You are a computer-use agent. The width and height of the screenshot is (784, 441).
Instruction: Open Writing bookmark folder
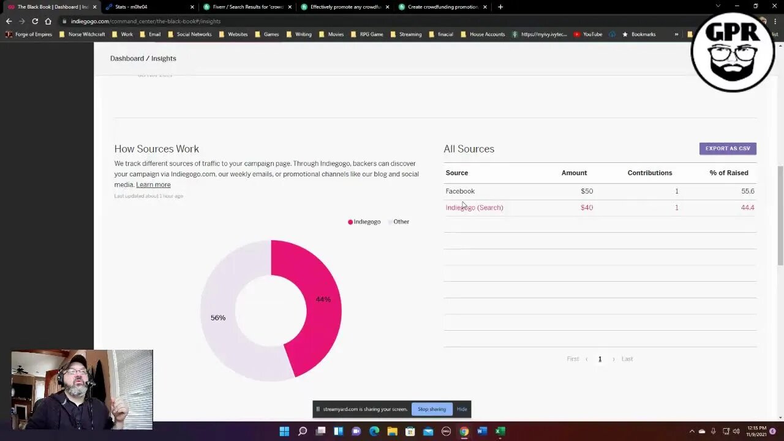[x=299, y=34]
